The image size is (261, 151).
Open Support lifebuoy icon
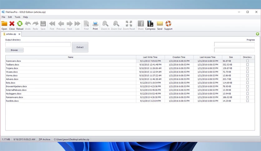(x=168, y=24)
